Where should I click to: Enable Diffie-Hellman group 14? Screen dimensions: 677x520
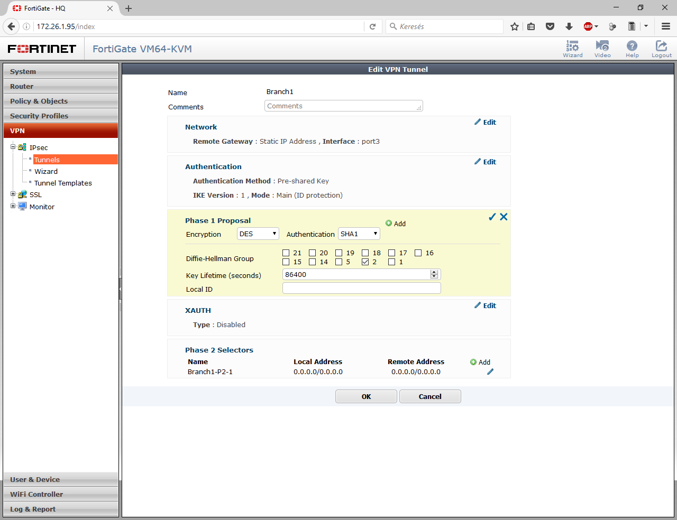coord(313,262)
